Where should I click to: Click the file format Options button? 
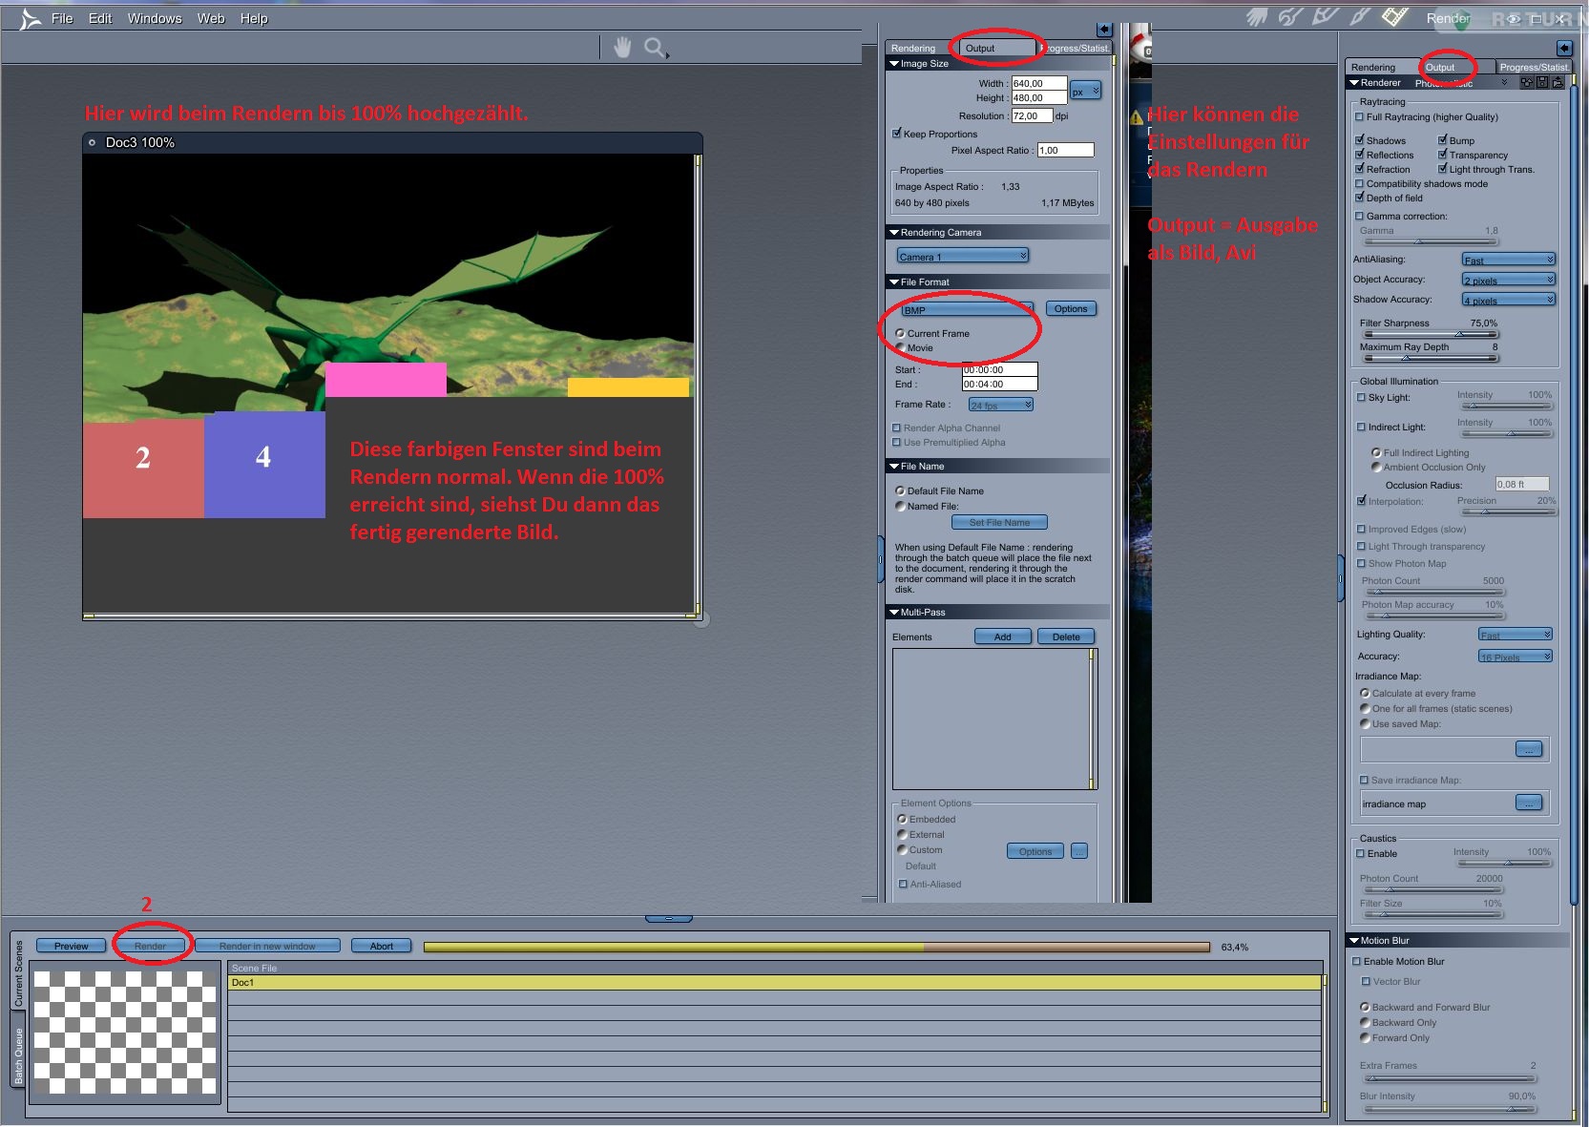pos(1071,308)
